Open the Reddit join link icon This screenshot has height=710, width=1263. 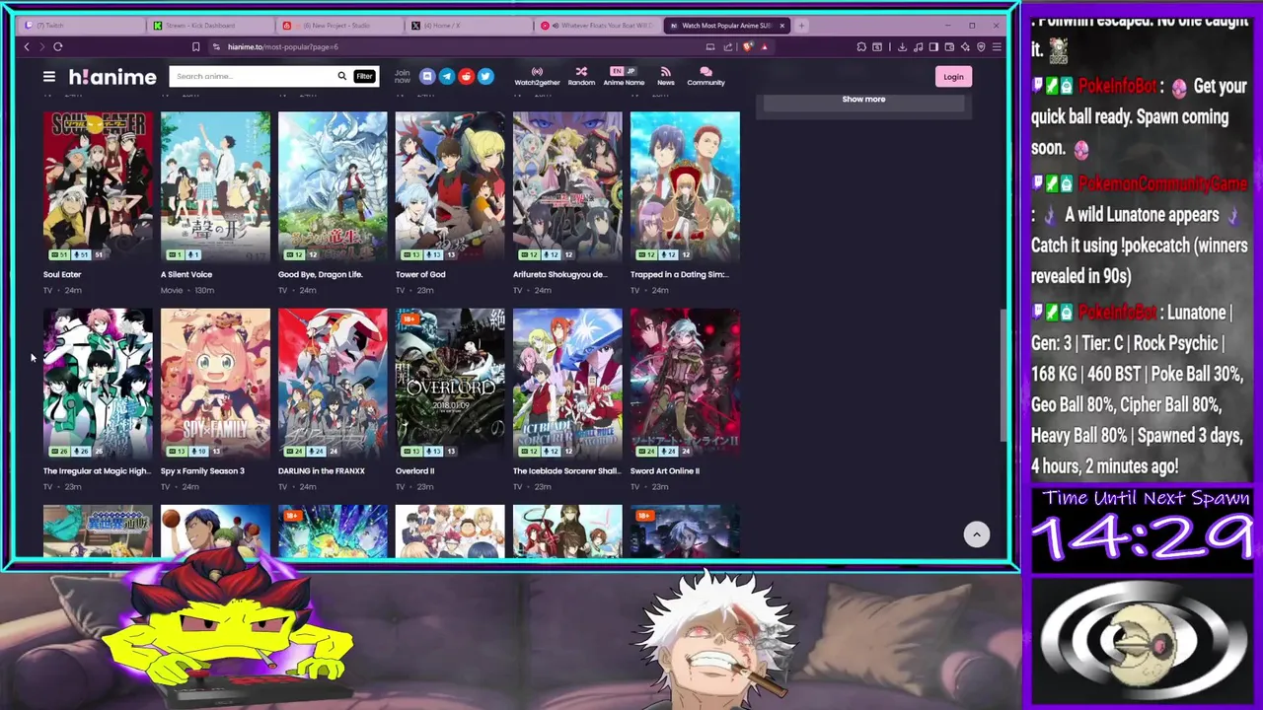coord(466,76)
